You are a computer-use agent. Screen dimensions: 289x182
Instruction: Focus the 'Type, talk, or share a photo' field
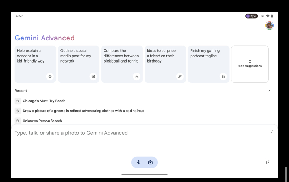coord(71,133)
